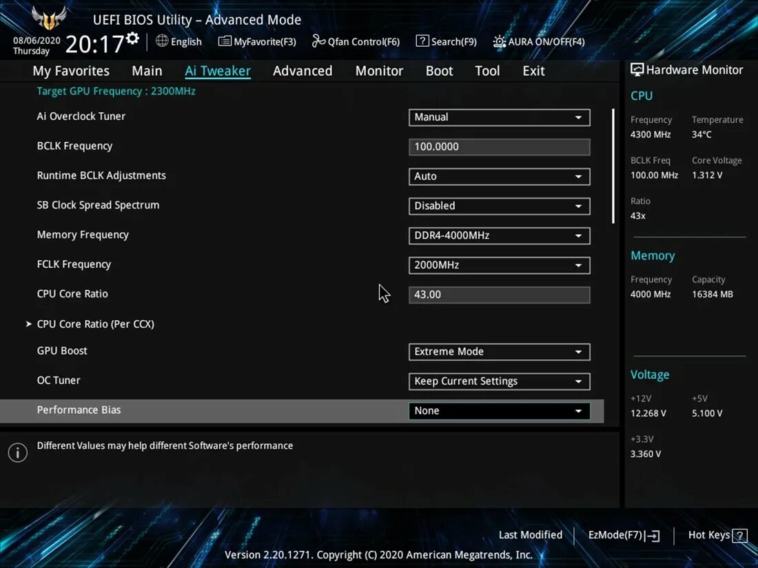
Task: Click the Hot Keys button
Action: pyautogui.click(x=717, y=535)
